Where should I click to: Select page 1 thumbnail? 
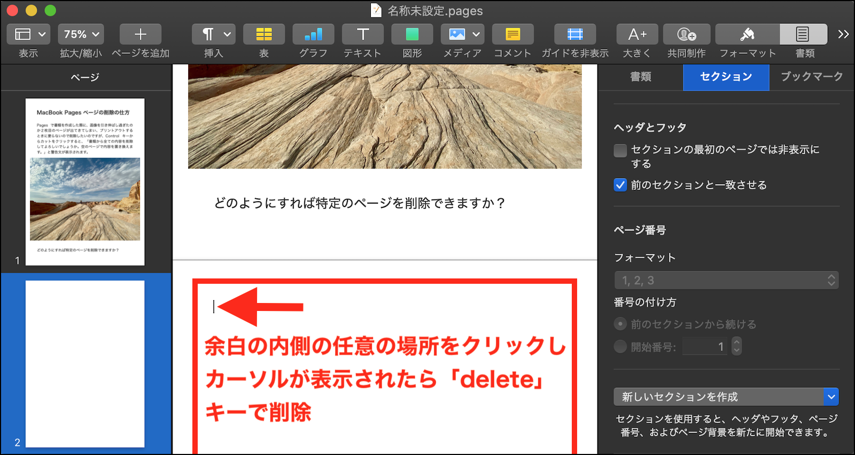[85, 182]
